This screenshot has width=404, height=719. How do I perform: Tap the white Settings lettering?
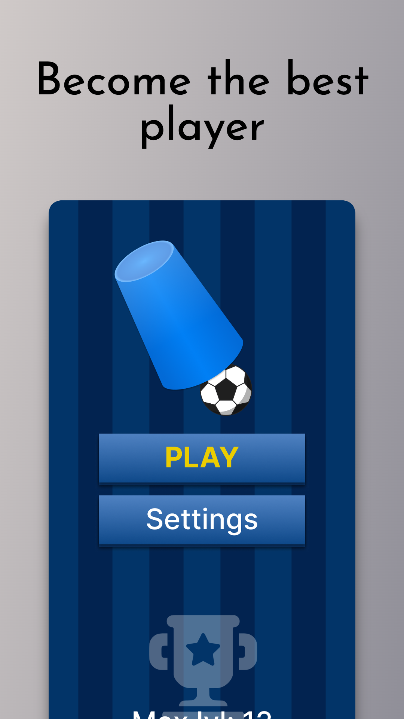[x=202, y=519]
